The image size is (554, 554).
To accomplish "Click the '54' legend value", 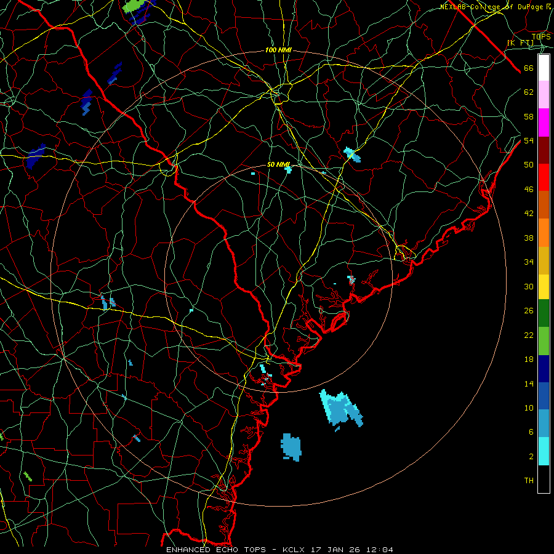I will pos(529,140).
